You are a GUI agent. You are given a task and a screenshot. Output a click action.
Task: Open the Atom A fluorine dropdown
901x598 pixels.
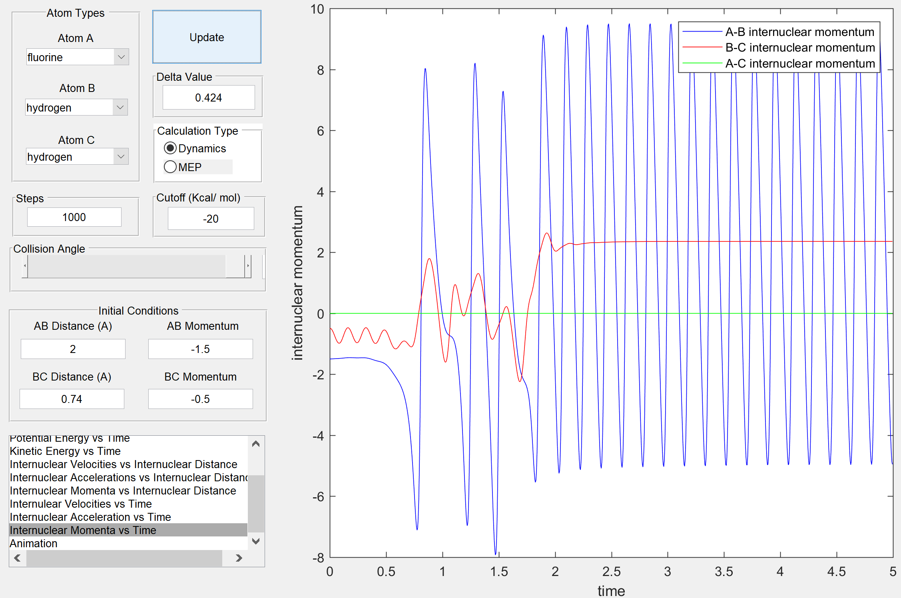(x=121, y=57)
